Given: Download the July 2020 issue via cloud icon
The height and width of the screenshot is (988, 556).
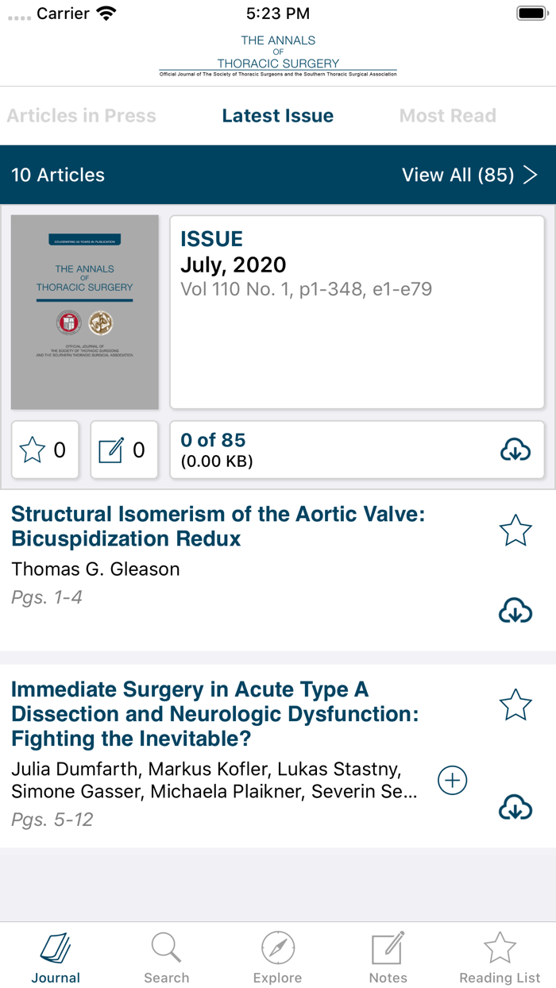Looking at the screenshot, I should click(515, 450).
